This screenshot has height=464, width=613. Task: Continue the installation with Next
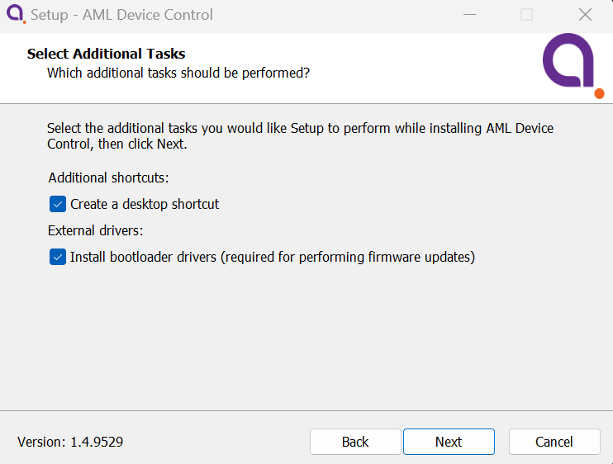(x=449, y=442)
